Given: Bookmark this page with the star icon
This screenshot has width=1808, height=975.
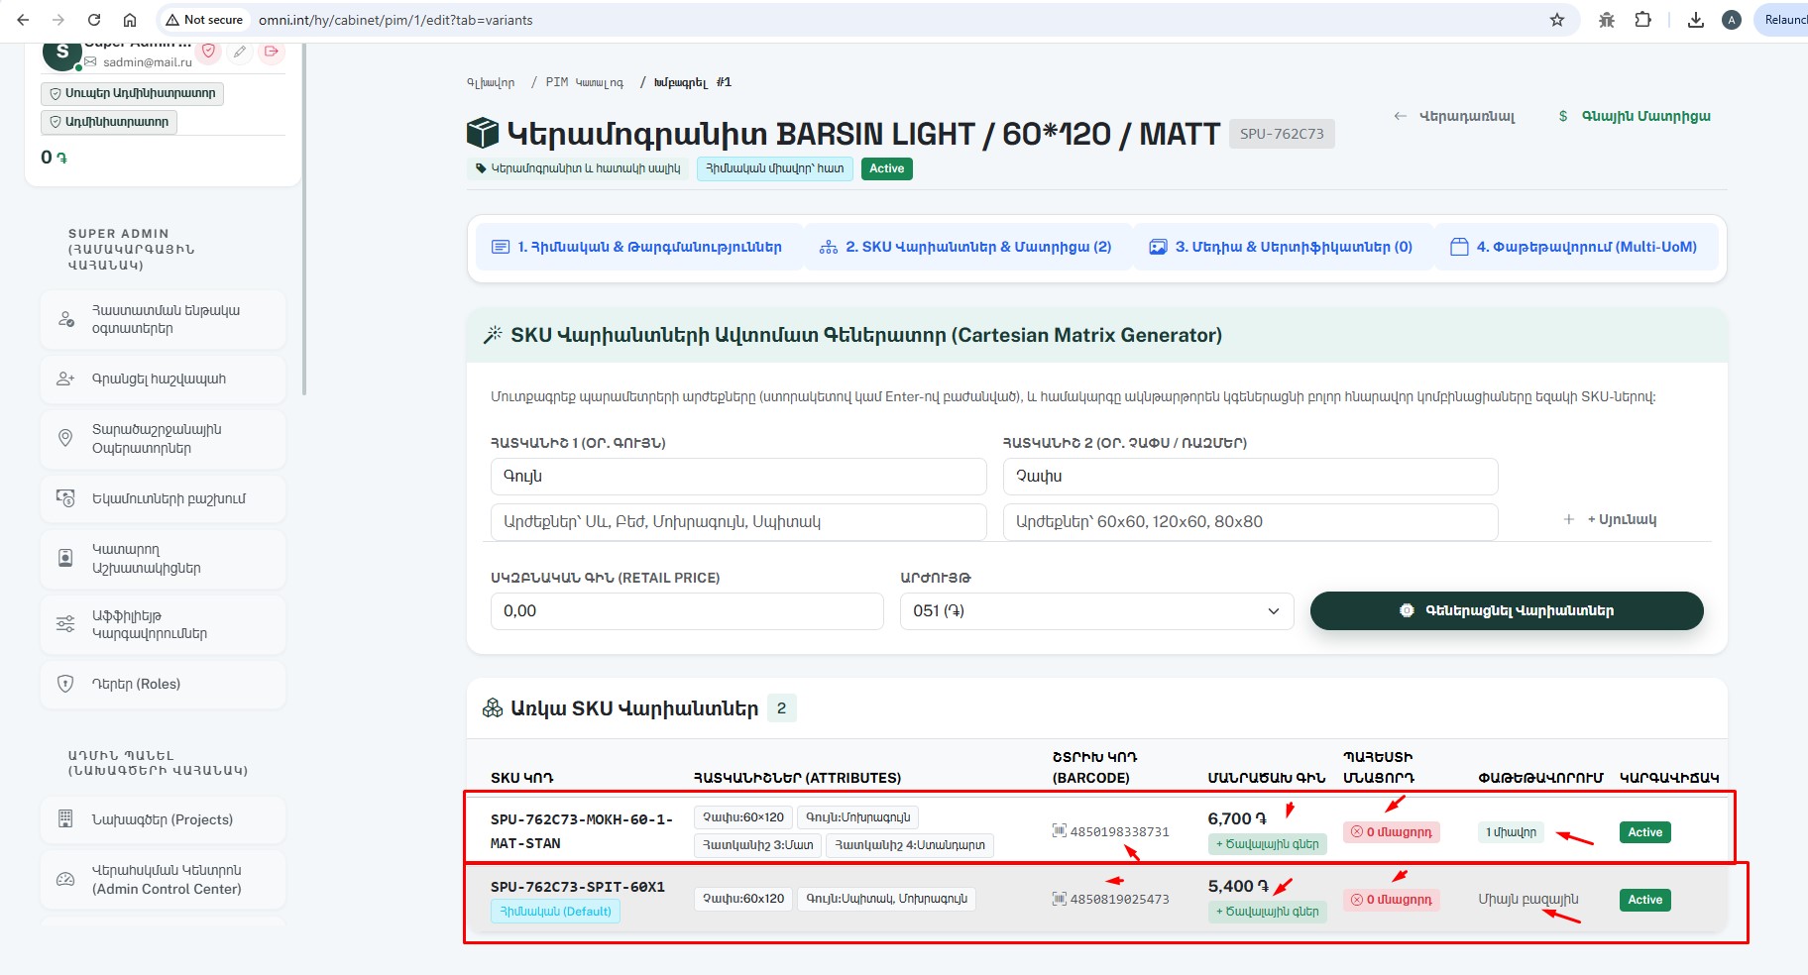Looking at the screenshot, I should pos(1557,20).
